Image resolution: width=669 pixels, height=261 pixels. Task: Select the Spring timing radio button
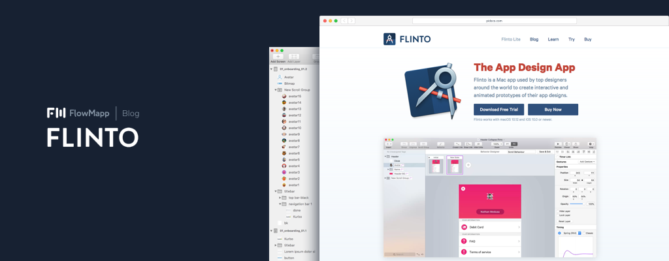pyautogui.click(x=559, y=233)
